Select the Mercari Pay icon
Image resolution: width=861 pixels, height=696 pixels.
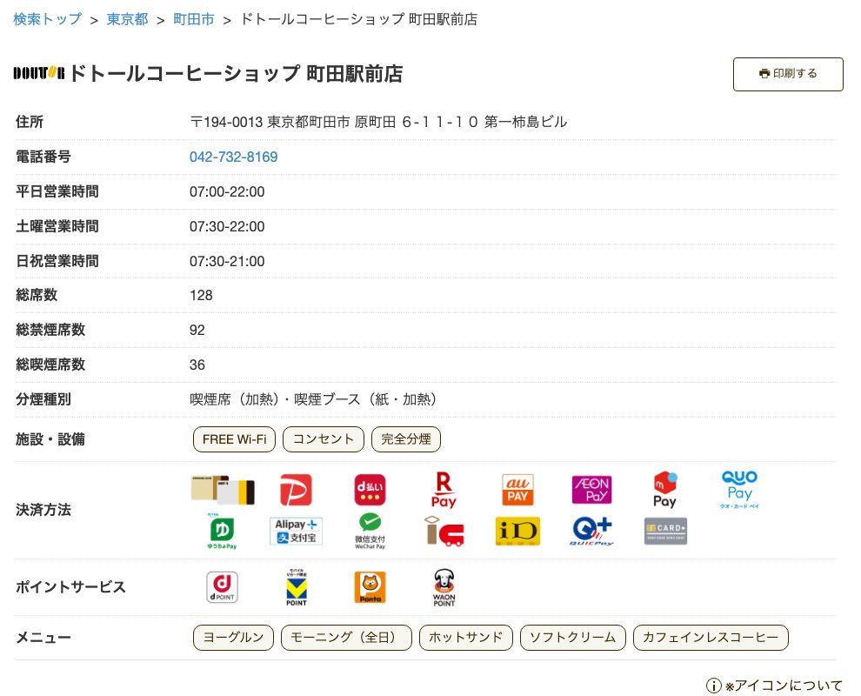(665, 490)
